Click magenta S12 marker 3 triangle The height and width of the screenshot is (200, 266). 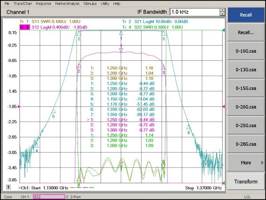163,67
